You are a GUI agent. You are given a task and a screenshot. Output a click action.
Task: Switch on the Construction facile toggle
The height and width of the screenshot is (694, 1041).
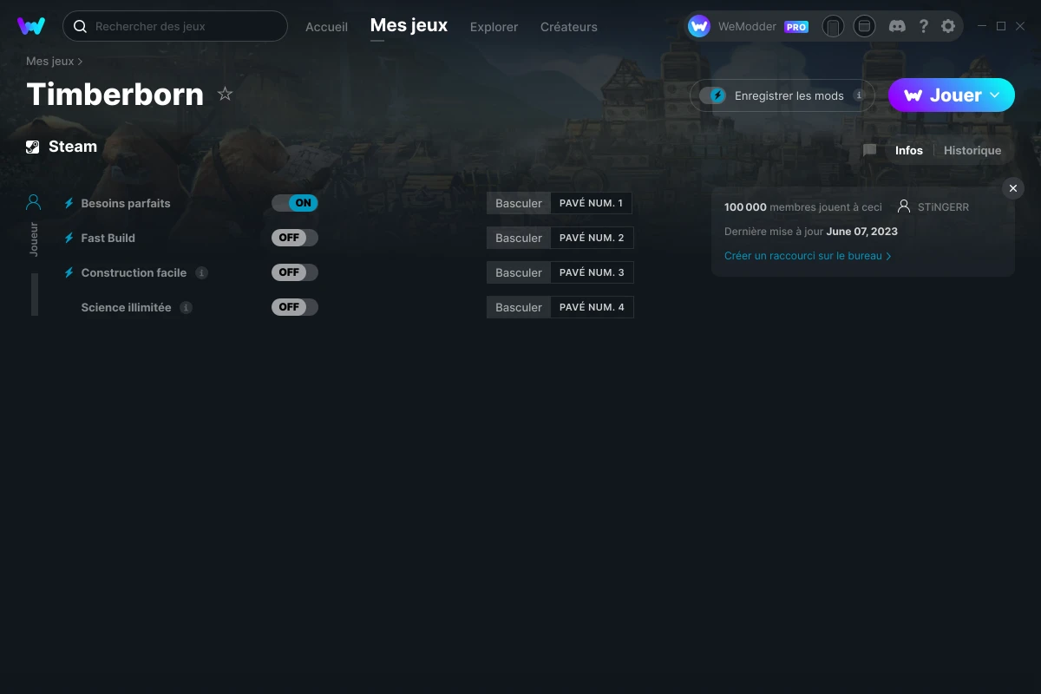(x=295, y=272)
